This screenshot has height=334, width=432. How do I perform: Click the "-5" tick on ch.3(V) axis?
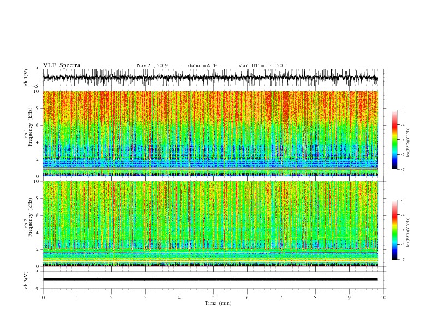tap(37, 289)
